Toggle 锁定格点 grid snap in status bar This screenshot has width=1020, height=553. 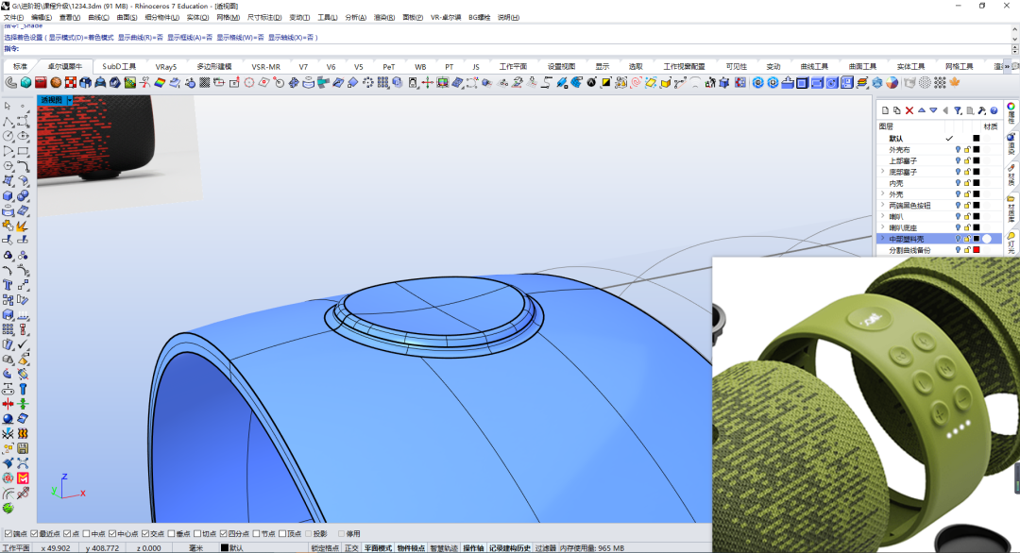tap(325, 547)
